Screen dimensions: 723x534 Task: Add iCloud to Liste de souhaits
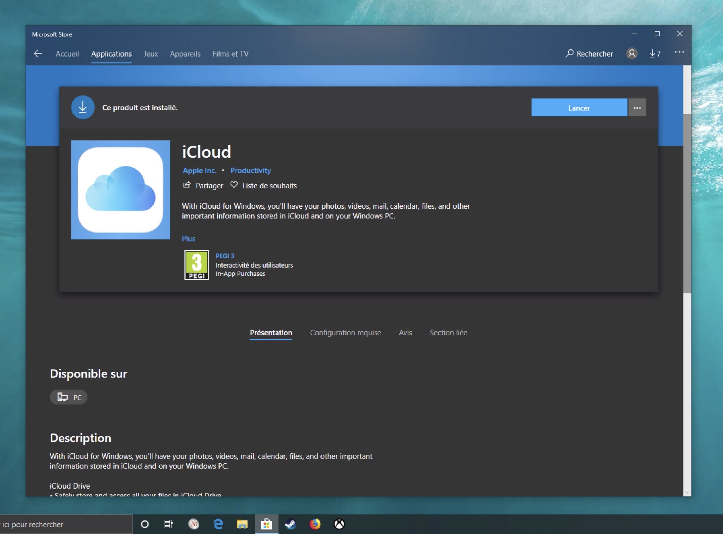pos(264,185)
